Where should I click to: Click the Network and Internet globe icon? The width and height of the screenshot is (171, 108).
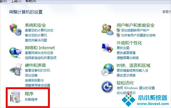(x=15, y=53)
